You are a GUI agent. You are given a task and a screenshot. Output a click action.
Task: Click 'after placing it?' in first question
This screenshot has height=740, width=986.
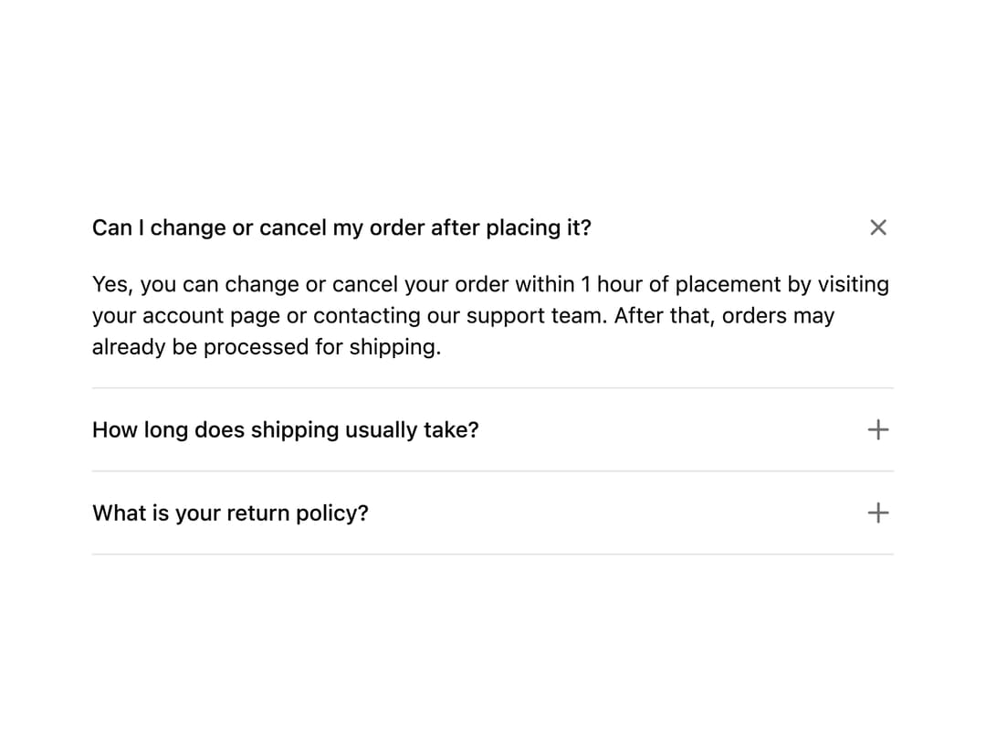(510, 227)
